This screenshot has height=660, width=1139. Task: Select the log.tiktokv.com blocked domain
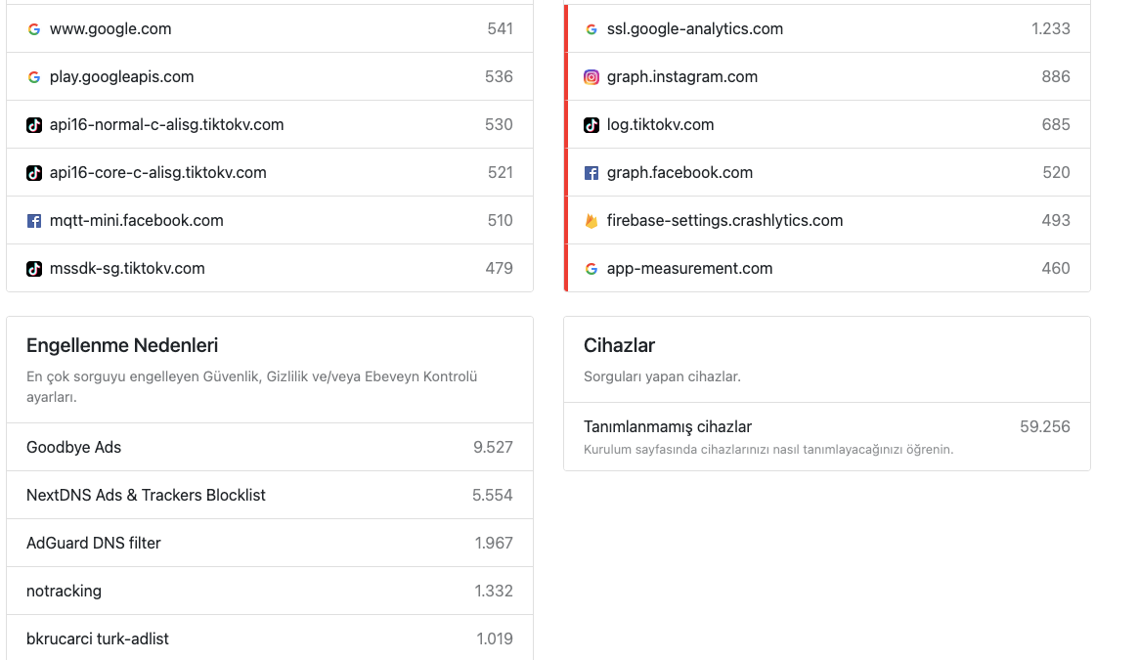(x=660, y=125)
